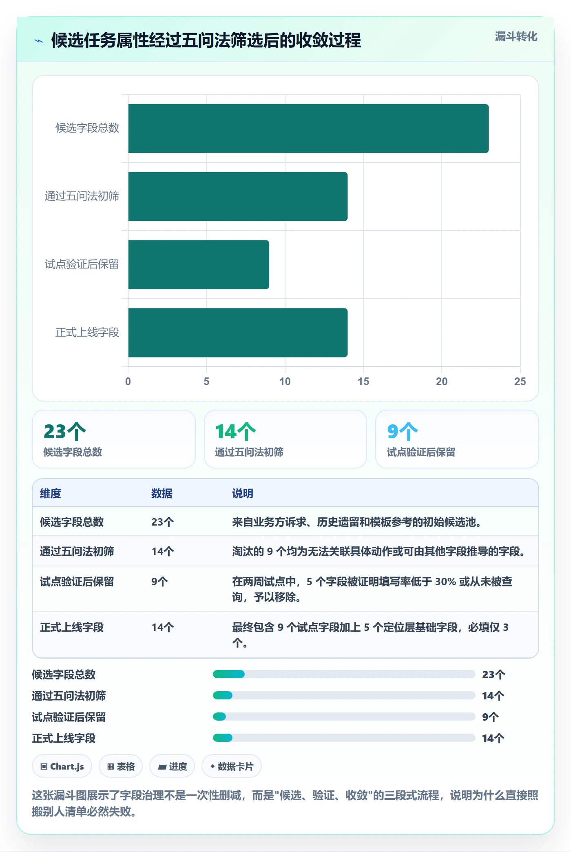This screenshot has height=852, width=571.
Task: Click the 正式上线字段 chart bar
Action: (238, 333)
